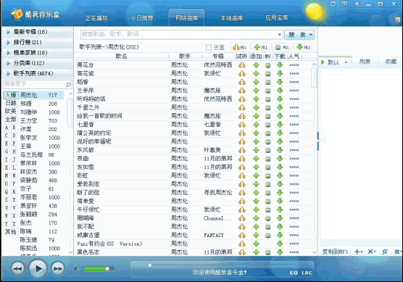
Task: Add 夜曲 to playlist
Action: pyautogui.click(x=256, y=159)
